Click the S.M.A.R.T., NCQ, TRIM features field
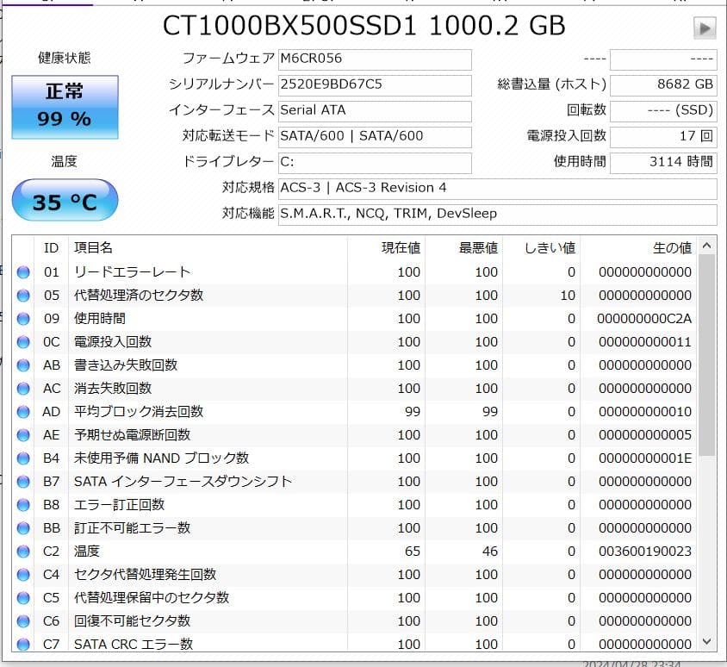This screenshot has width=727, height=667. 498,215
